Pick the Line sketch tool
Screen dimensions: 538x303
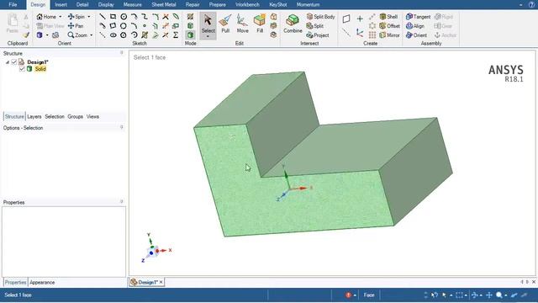coord(103,17)
